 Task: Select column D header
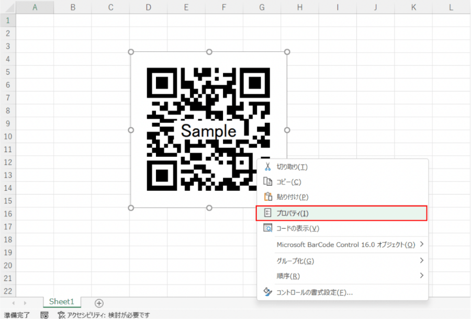(x=149, y=7)
